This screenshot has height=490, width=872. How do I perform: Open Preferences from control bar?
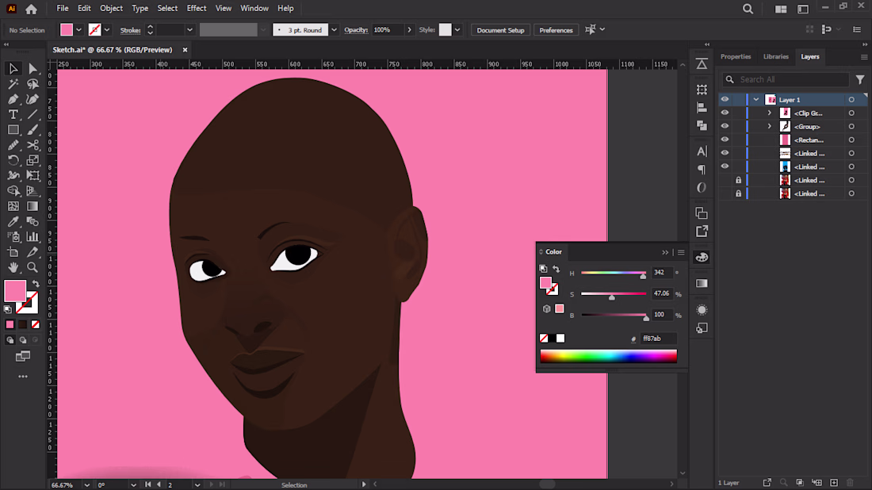[x=556, y=30]
